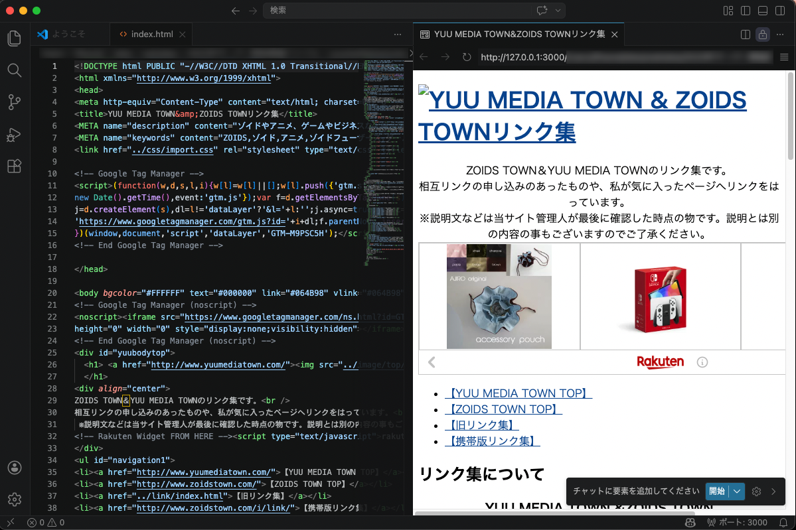Open the customize layout icon
Screen dimensions: 796x530
point(728,11)
